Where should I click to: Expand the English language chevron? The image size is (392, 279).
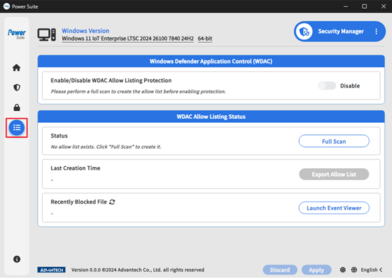[381, 270]
